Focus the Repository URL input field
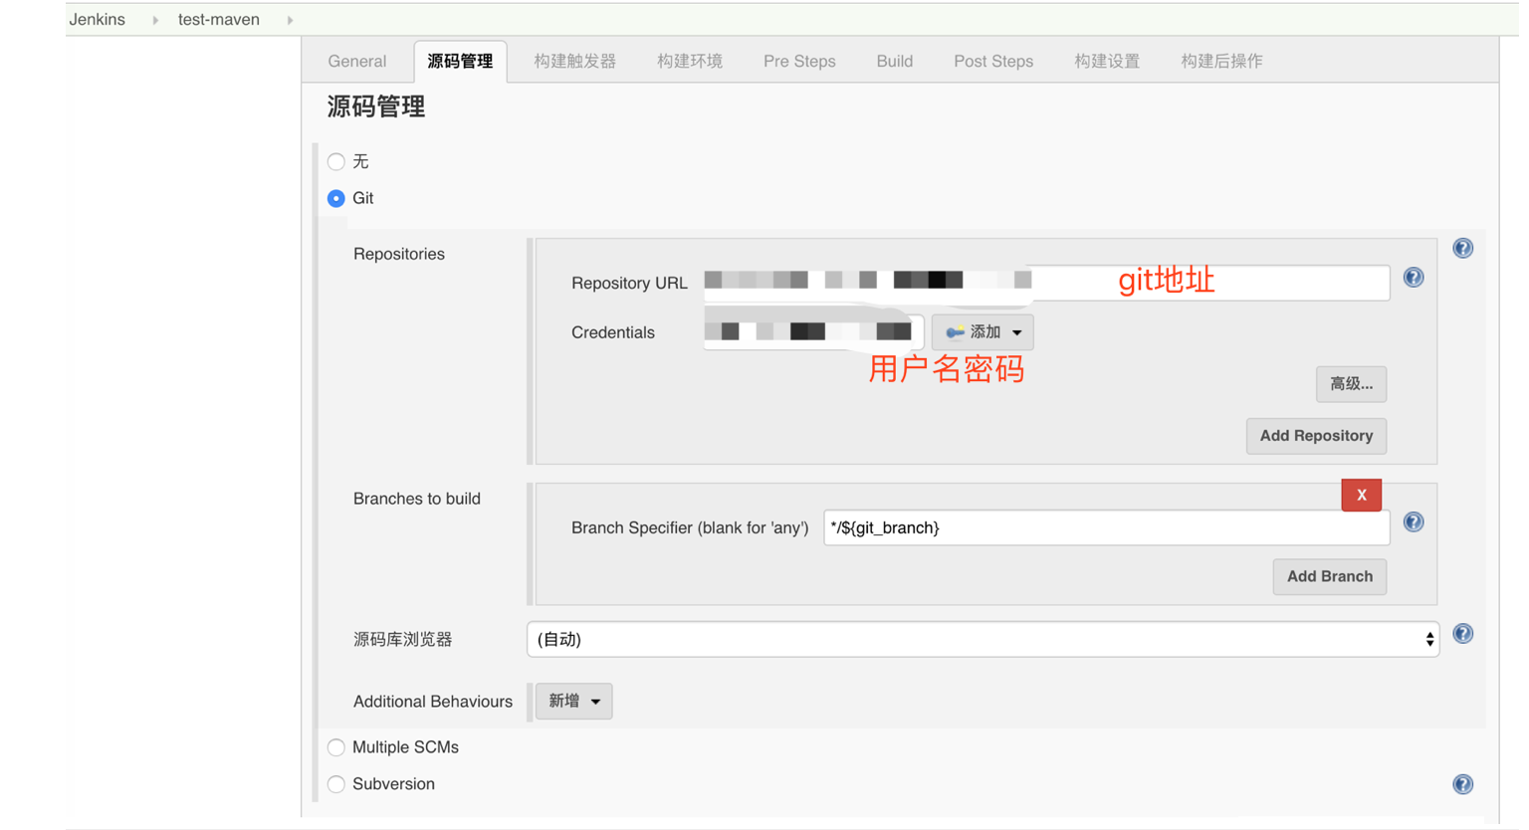This screenshot has height=830, width=1529. tap(1046, 283)
